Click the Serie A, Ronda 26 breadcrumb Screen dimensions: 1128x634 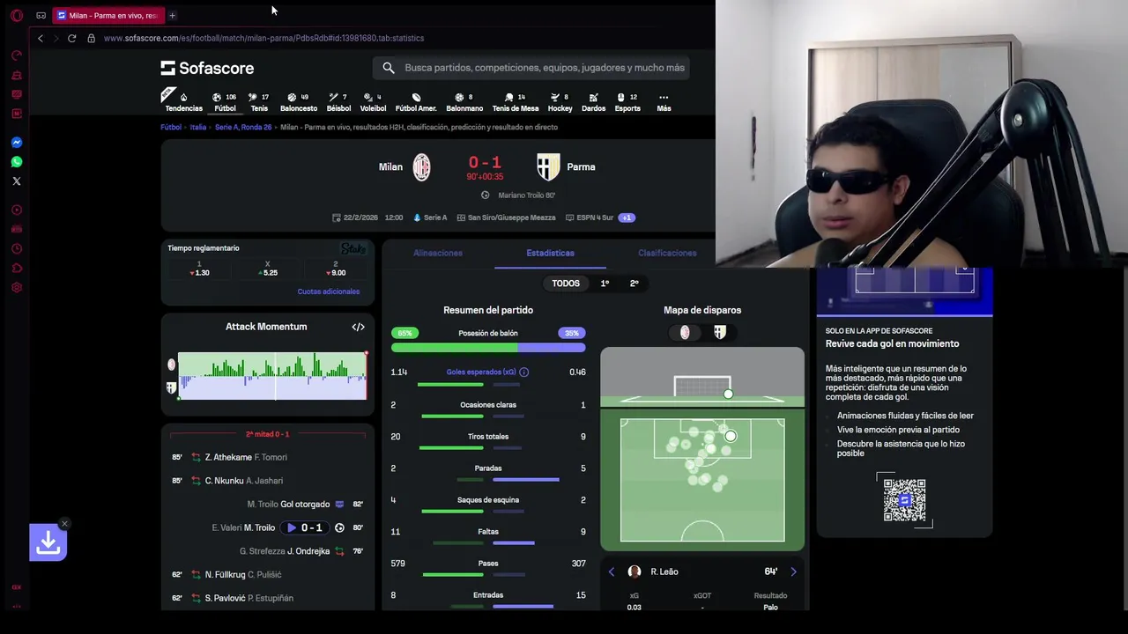243,127
